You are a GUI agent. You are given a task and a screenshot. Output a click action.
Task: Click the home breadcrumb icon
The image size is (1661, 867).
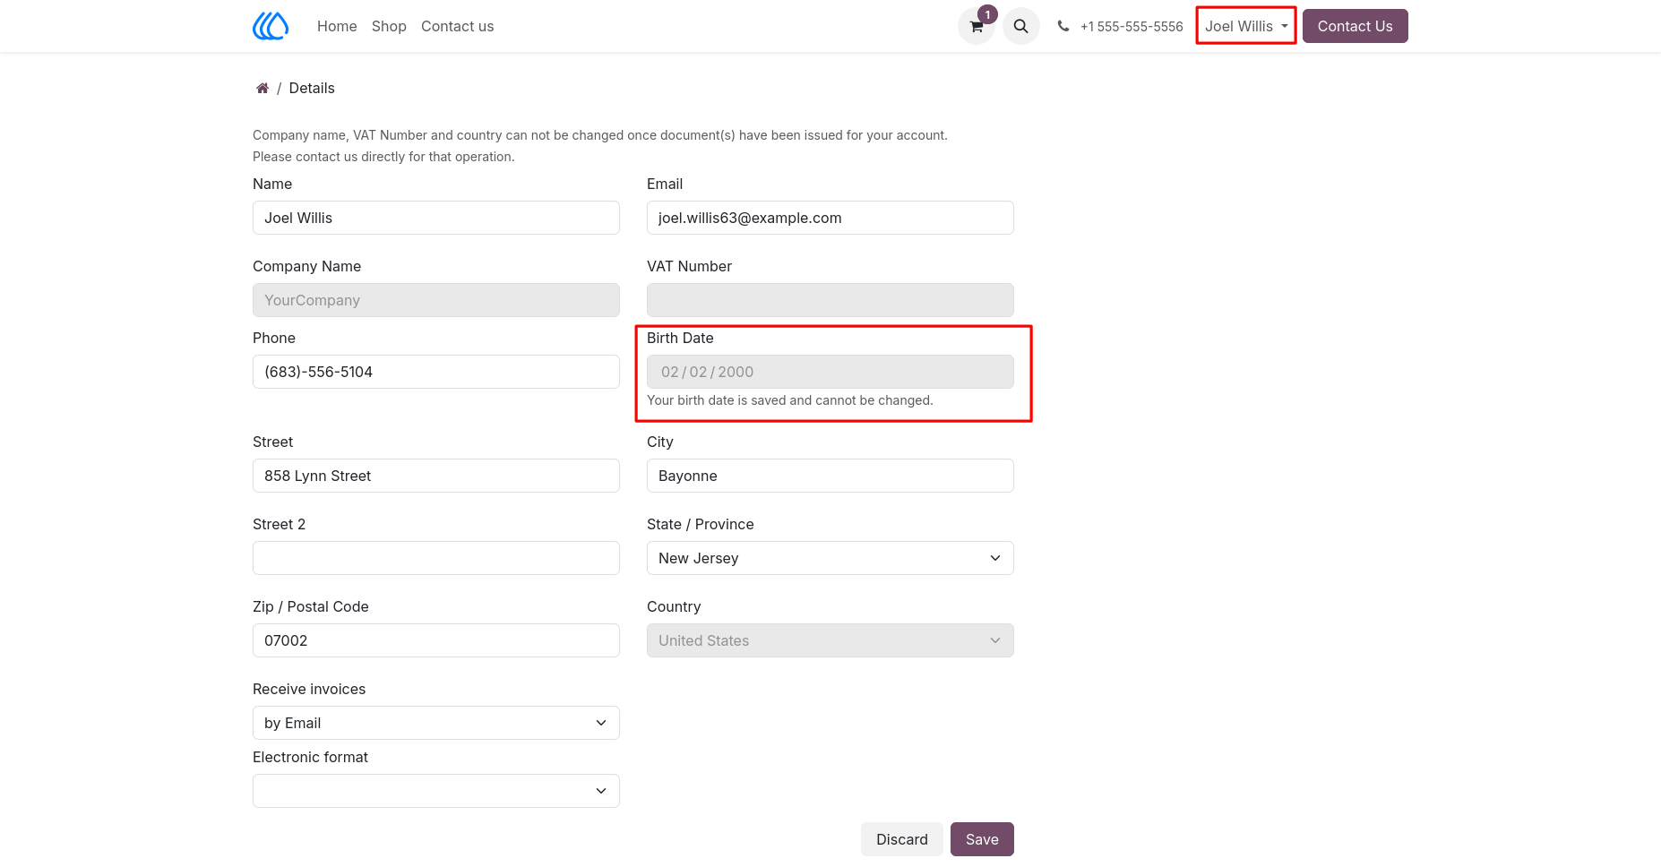(262, 88)
